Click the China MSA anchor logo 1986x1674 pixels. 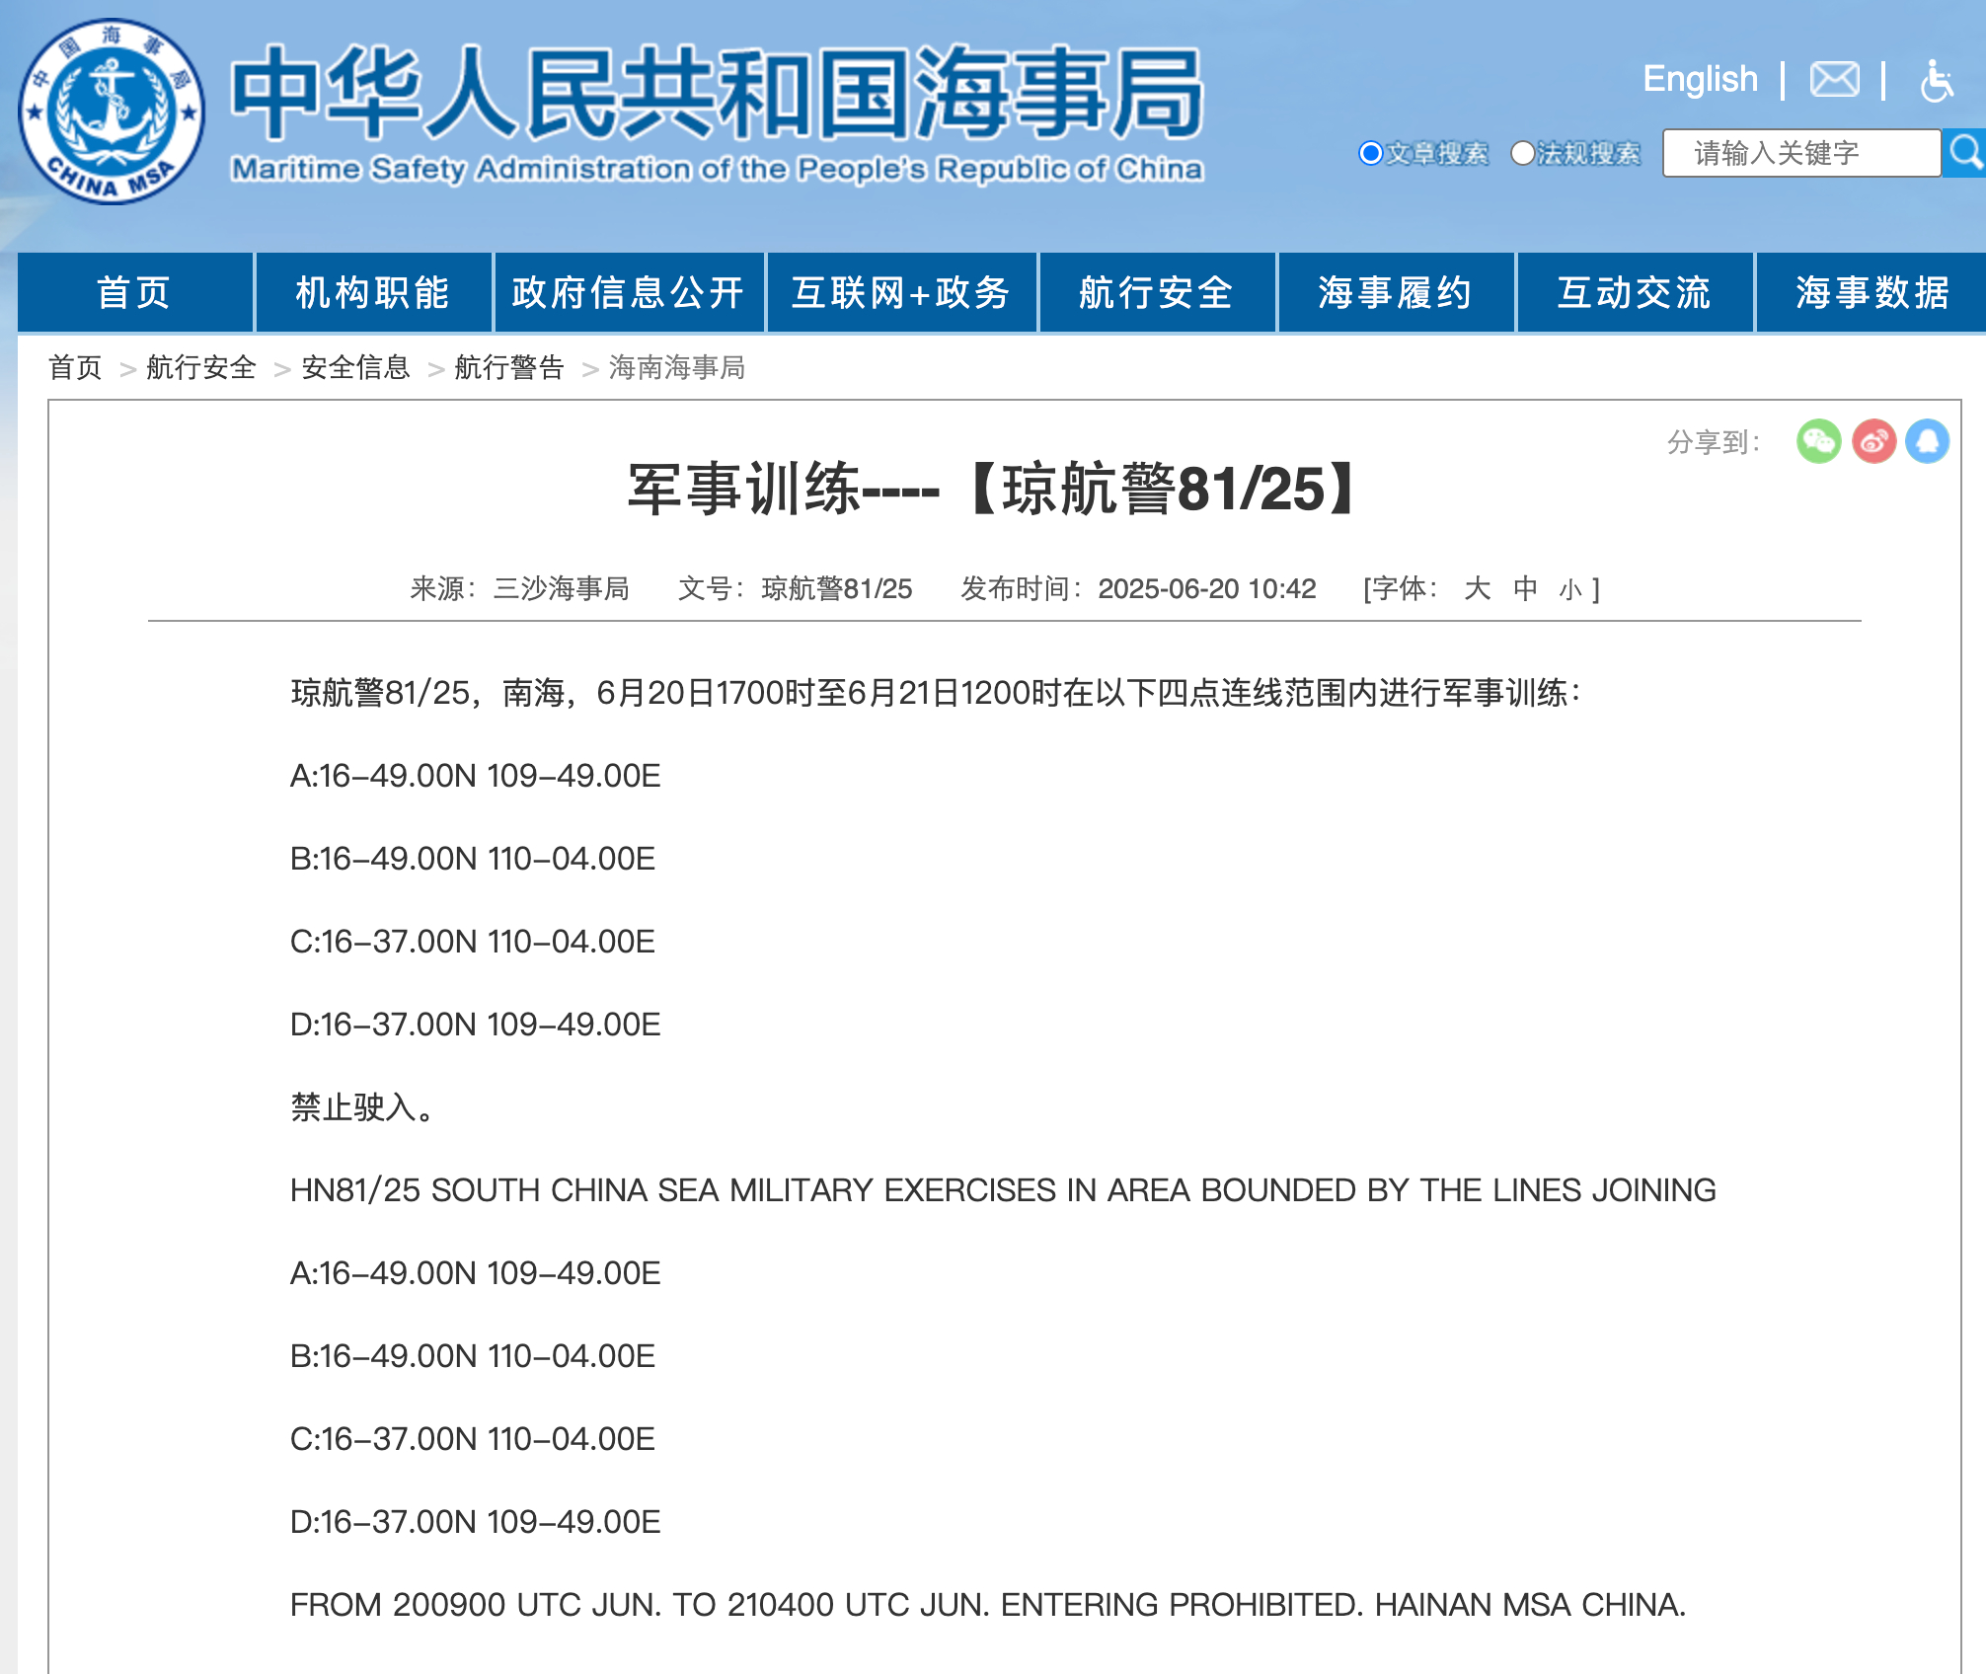112,112
